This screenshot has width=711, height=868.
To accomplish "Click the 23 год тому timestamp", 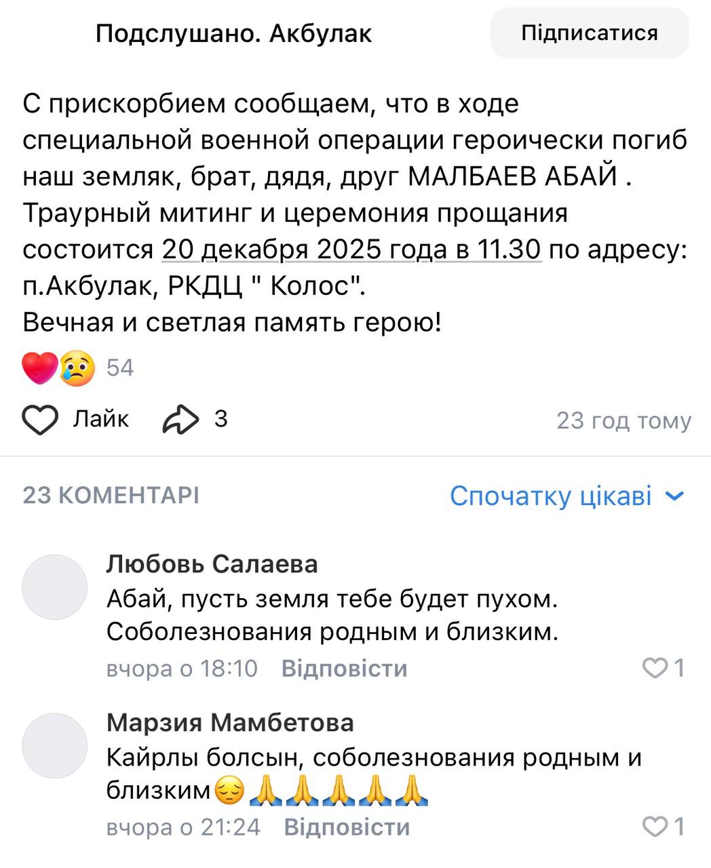I will 623,421.
